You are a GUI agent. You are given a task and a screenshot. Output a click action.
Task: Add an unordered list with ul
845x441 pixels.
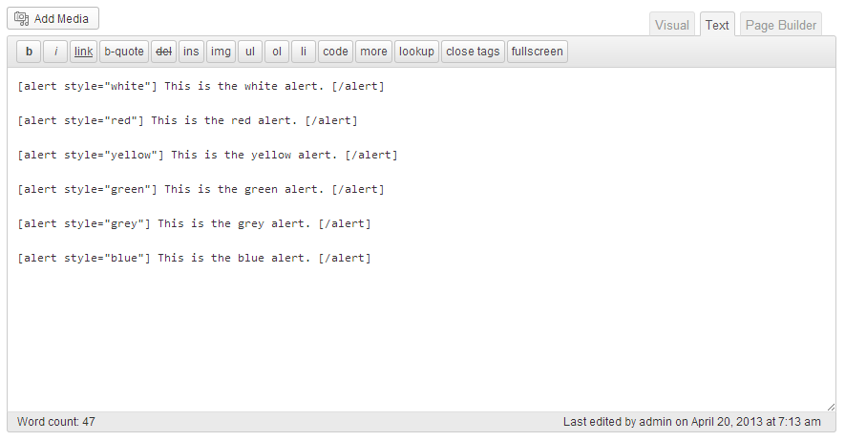pos(250,52)
